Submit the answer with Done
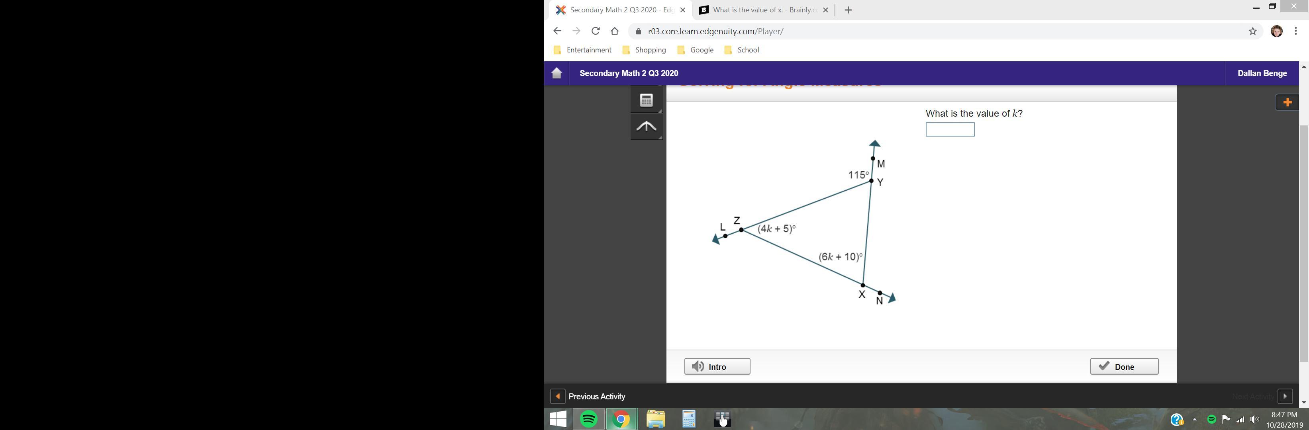The width and height of the screenshot is (1309, 430). (1124, 367)
